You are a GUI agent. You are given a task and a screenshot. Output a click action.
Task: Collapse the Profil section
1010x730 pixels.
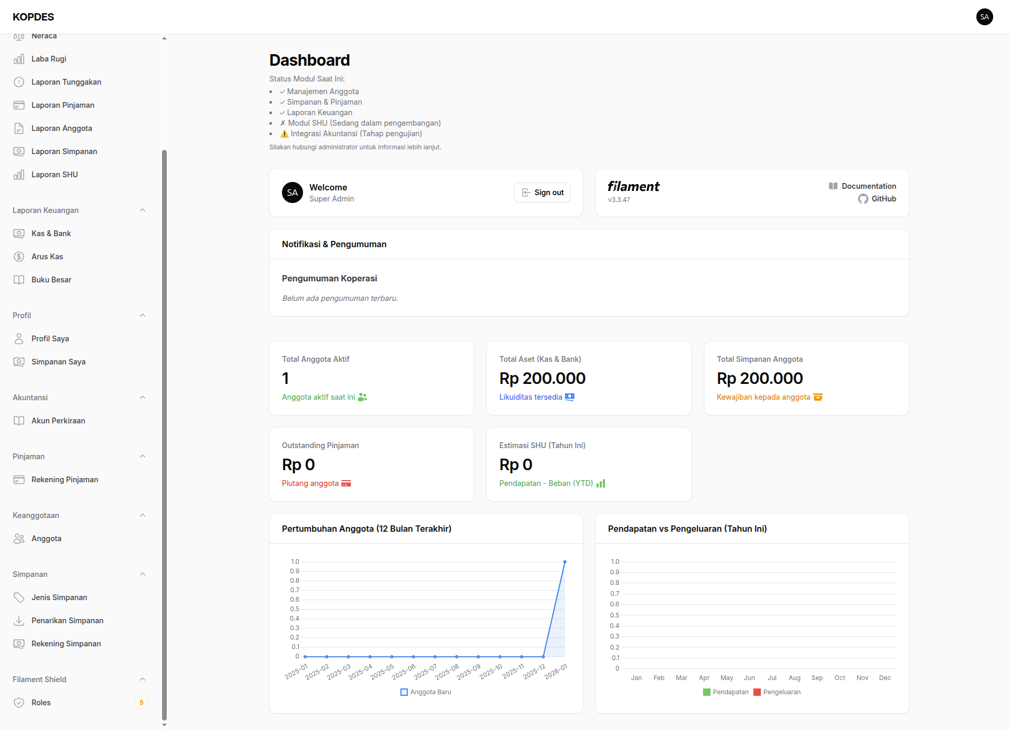(x=143, y=315)
